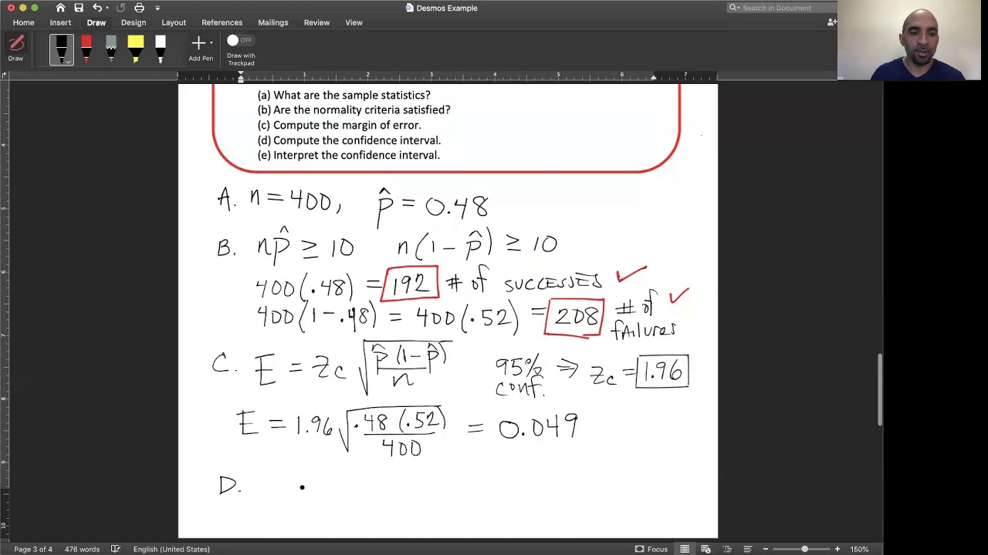This screenshot has height=555, width=988.
Task: Select the black pen
Action: (x=62, y=49)
